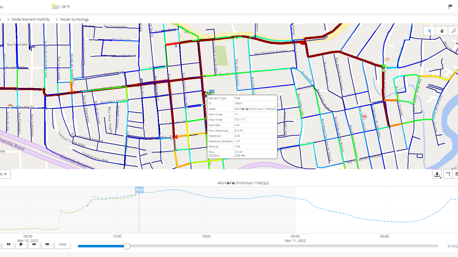This screenshot has height=257, width=458.
Task: Activate the select pointer map tool
Action: 429,31
